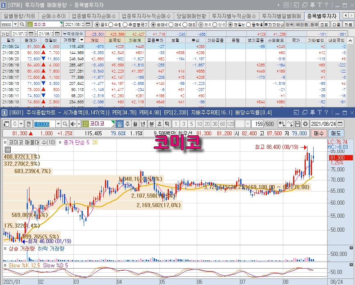
Task: Open the calendar picker beside the 2021/08 date field
Action: 88,24
